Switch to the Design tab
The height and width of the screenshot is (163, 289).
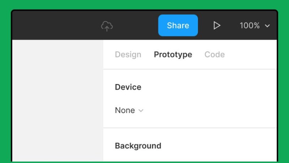128,54
